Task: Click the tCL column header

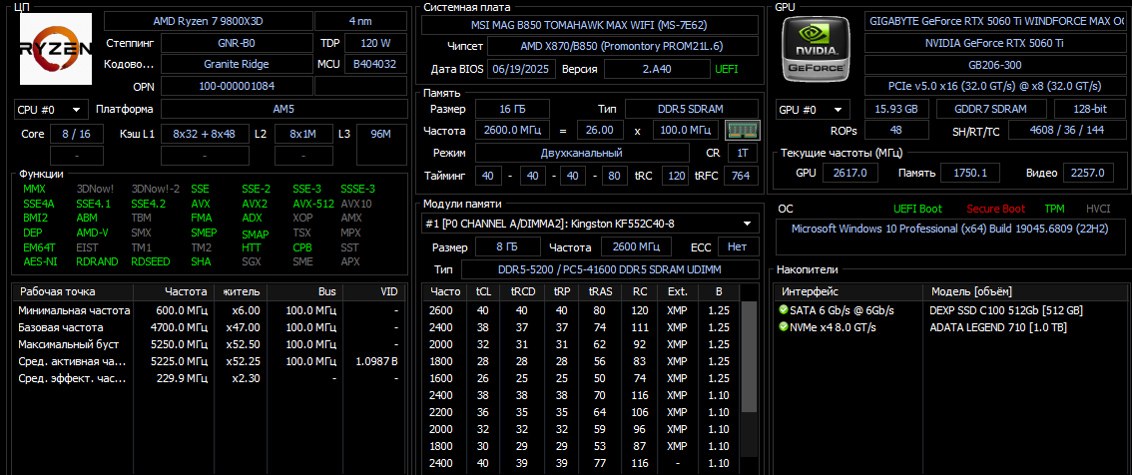Action: 482,291
